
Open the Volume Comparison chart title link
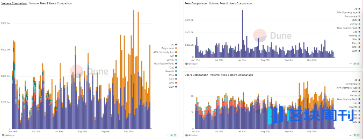point(14,3)
